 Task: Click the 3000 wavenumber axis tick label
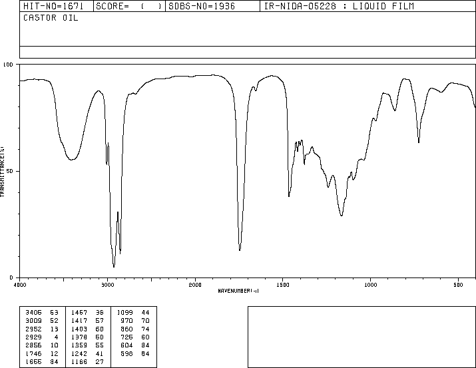coord(107,285)
